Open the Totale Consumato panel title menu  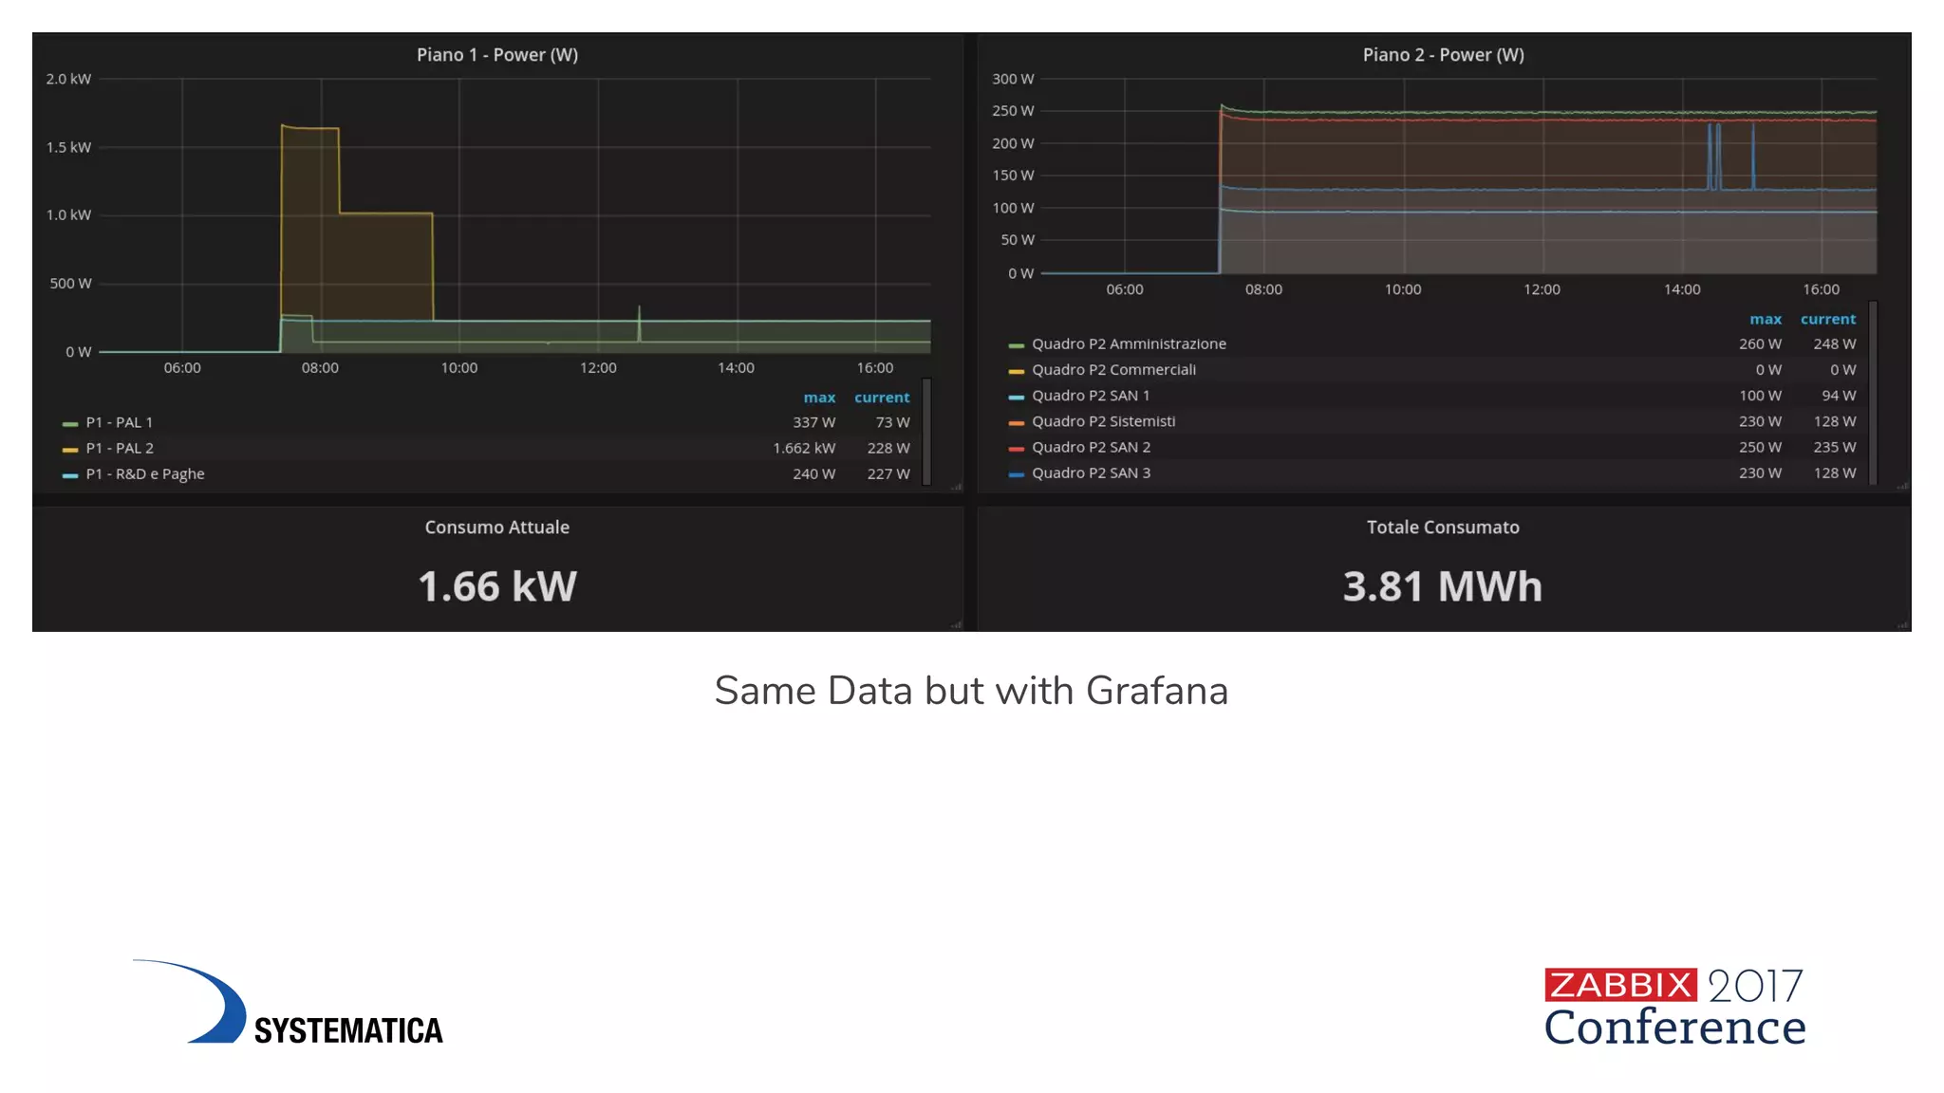coord(1443,528)
